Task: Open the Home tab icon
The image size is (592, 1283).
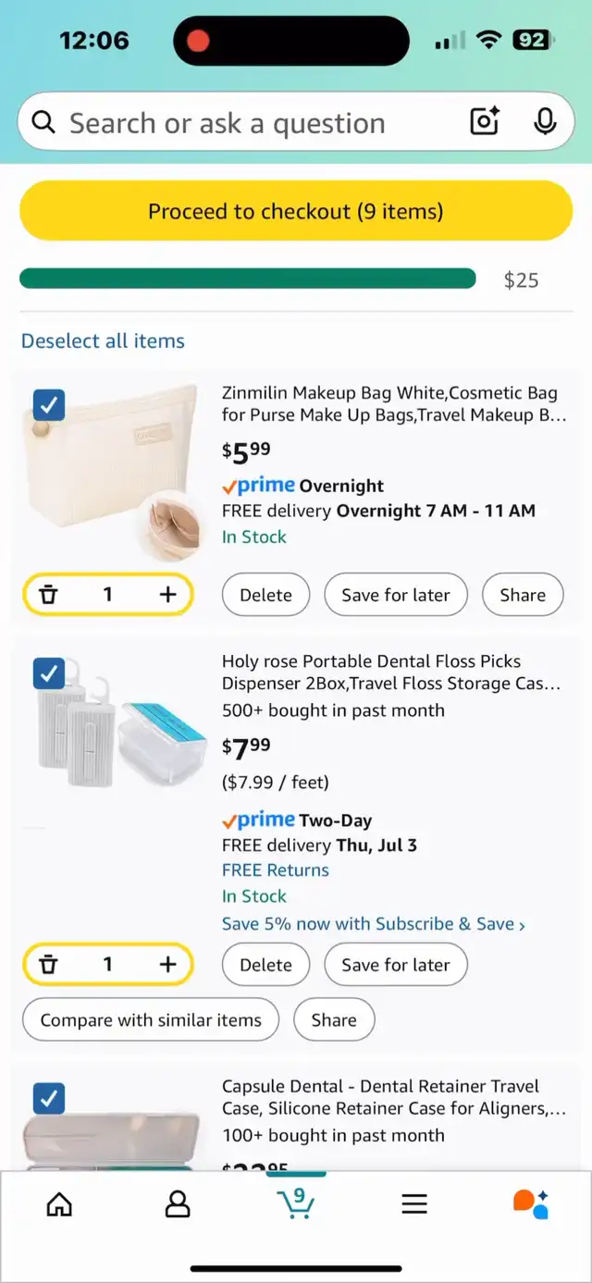Action: [59, 1203]
